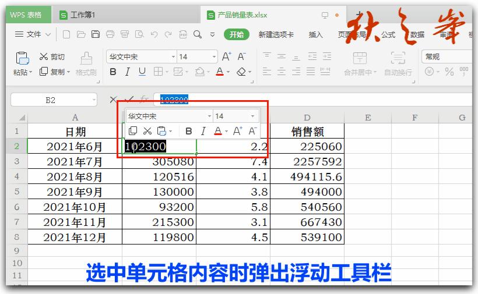Click the eraser clear-format icon in ribbon
This screenshot has width=478, height=294.
[241, 72]
